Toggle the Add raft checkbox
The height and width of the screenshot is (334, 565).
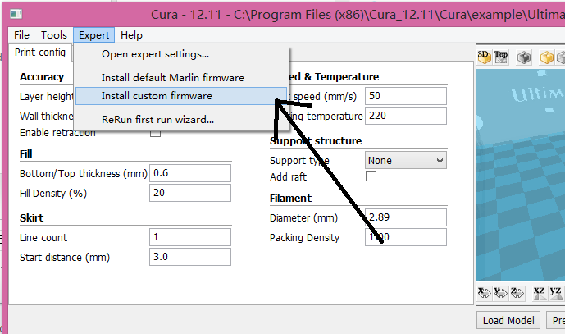point(371,176)
